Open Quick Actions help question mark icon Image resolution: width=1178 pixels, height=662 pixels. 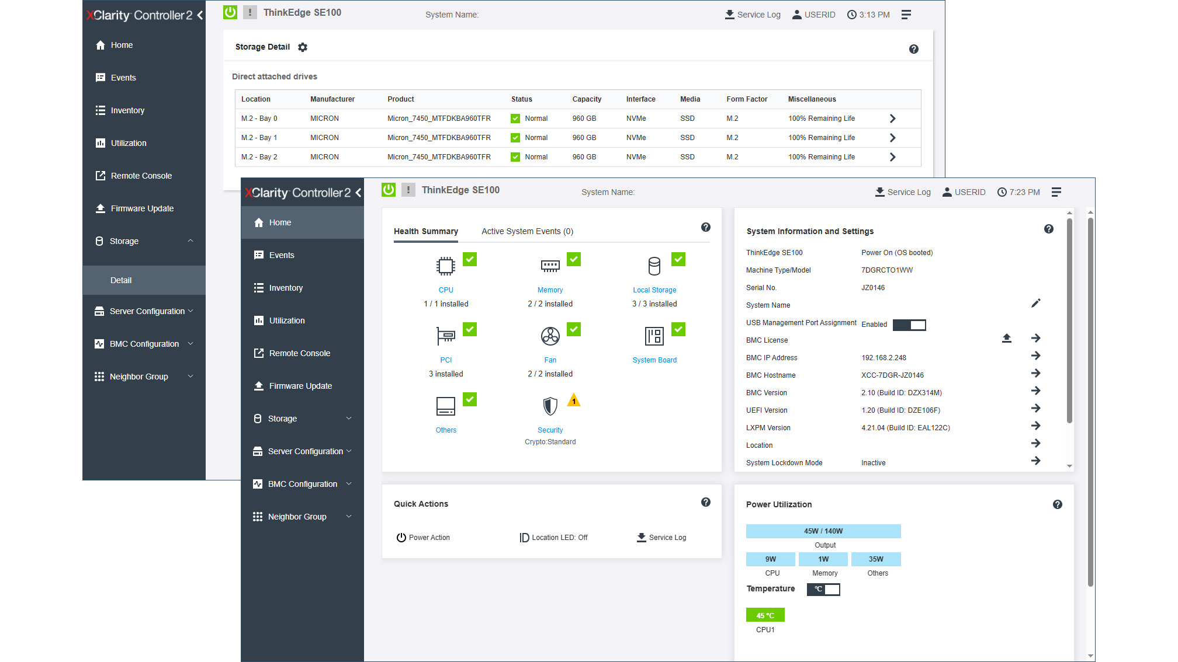click(x=705, y=502)
